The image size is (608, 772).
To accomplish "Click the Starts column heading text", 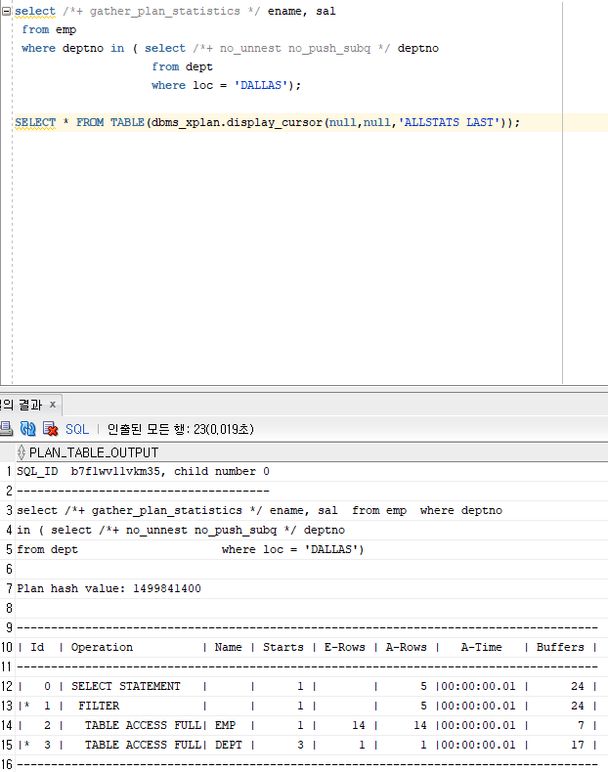I will coord(283,647).
